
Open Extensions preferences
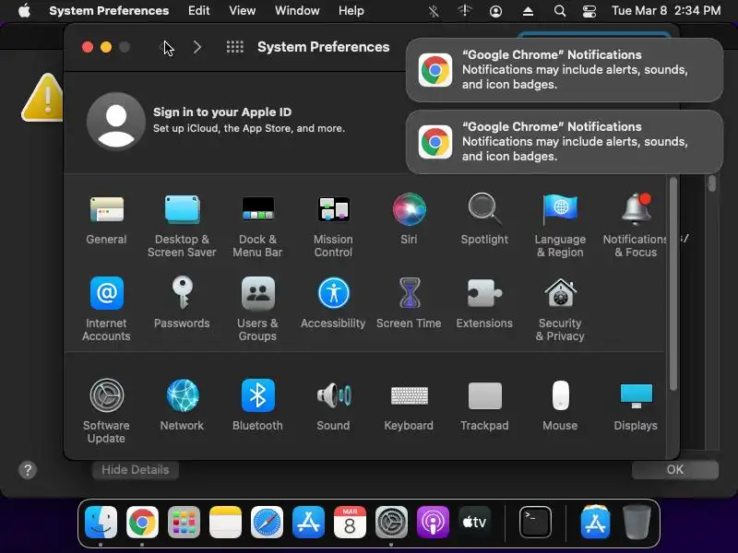click(x=484, y=304)
